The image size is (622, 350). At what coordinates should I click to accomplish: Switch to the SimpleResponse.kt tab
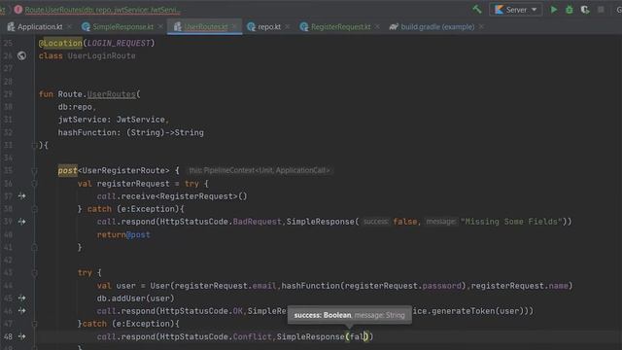point(123,26)
